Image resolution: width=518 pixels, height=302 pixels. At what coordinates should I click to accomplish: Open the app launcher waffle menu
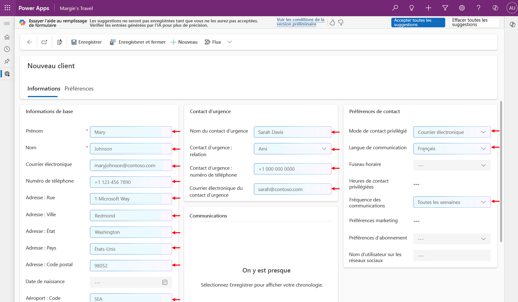pyautogui.click(x=7, y=8)
